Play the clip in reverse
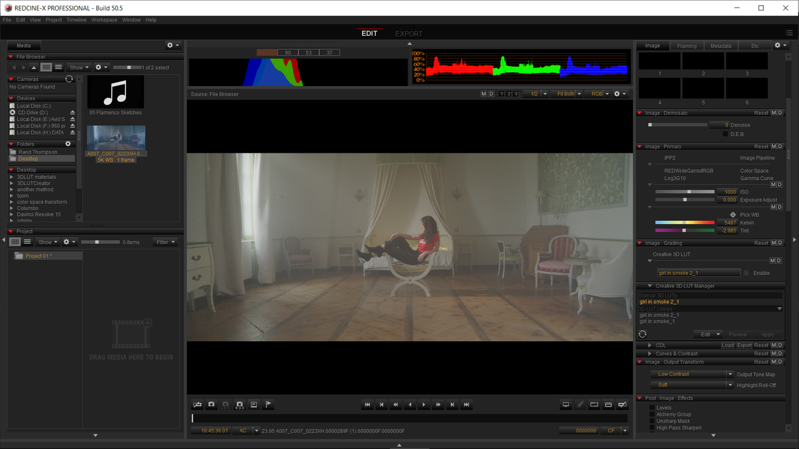 click(x=409, y=405)
